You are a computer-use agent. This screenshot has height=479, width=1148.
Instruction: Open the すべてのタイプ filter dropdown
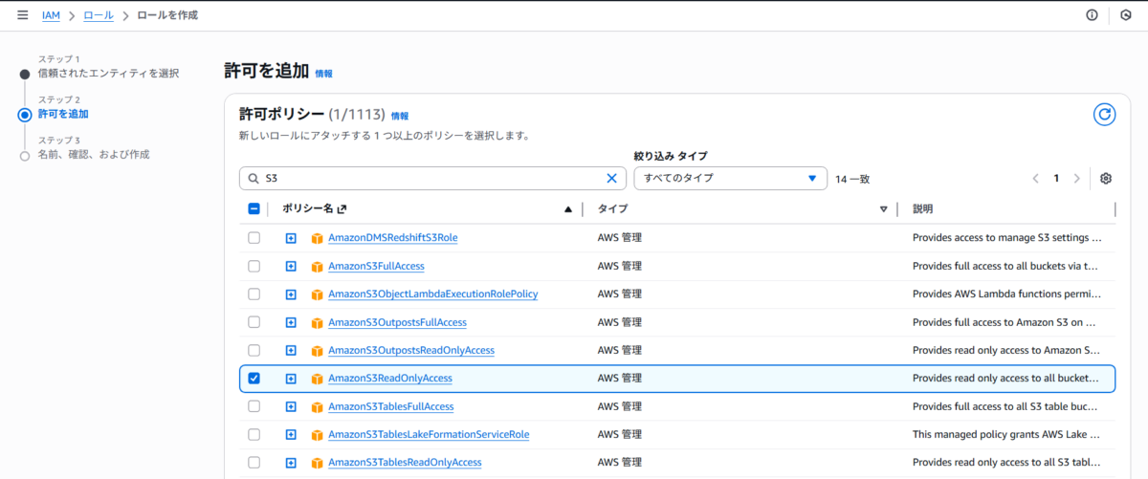point(730,178)
